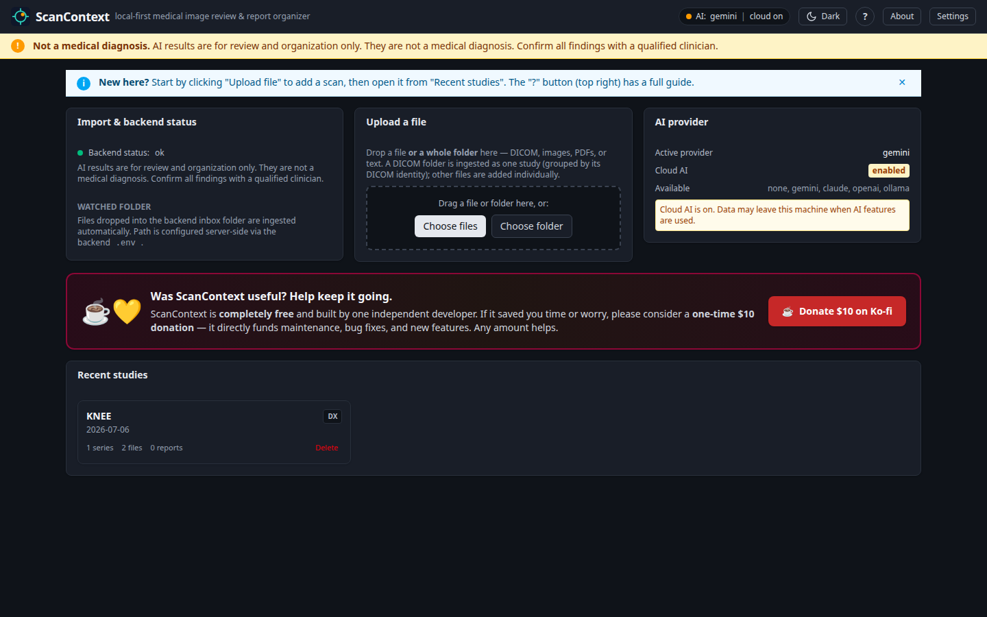Viewport: 987px width, 617px height.
Task: Open Settings from the top bar
Action: (x=953, y=16)
